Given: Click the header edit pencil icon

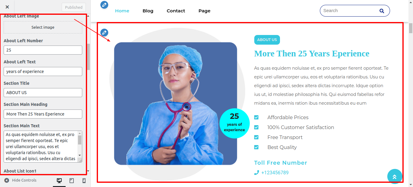Looking at the screenshot, I should click(x=104, y=5).
